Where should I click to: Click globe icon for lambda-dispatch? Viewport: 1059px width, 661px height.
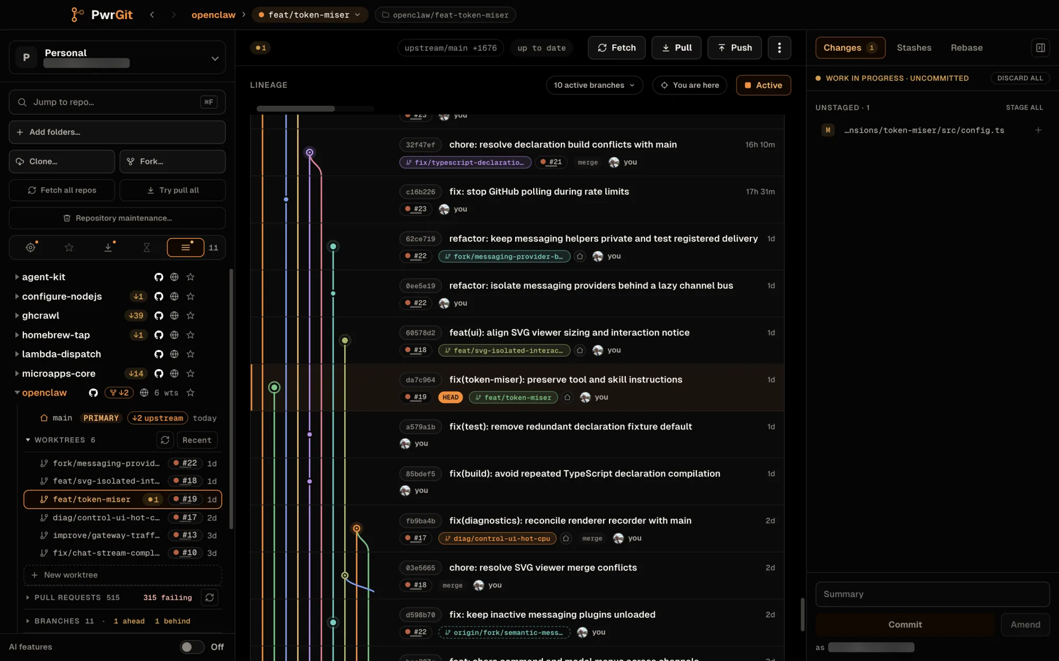174,354
